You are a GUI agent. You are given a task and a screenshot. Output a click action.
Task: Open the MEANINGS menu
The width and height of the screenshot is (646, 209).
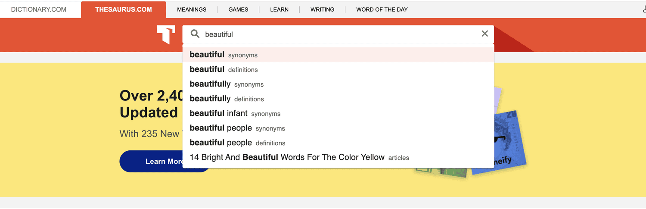tap(192, 9)
